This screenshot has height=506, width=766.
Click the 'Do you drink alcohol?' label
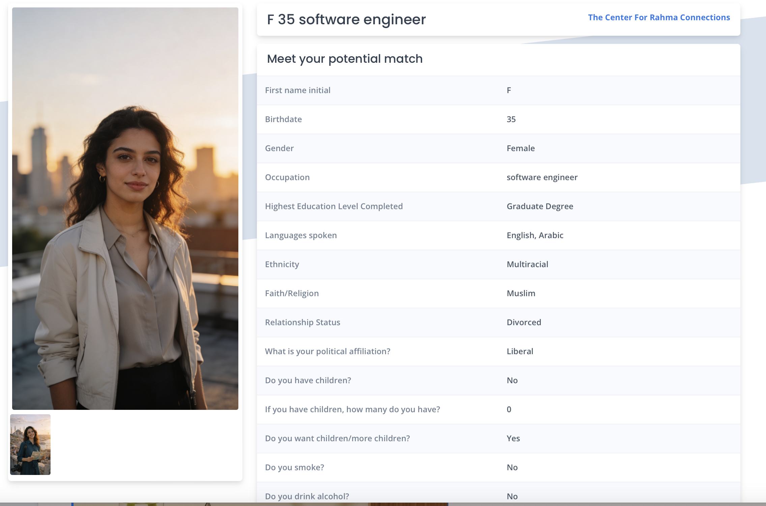tap(307, 496)
